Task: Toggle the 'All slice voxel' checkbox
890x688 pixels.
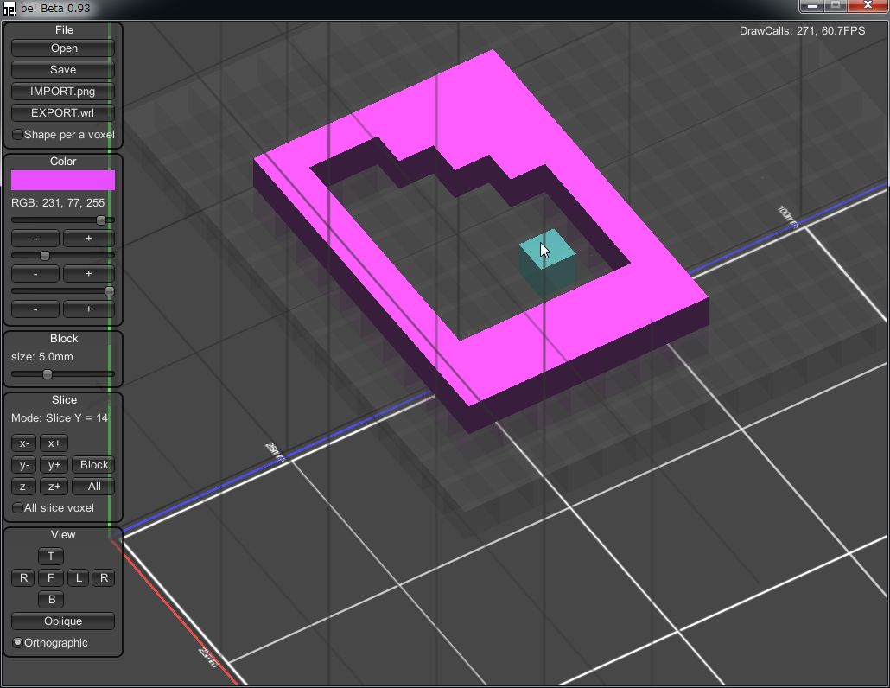Action: click(x=18, y=508)
